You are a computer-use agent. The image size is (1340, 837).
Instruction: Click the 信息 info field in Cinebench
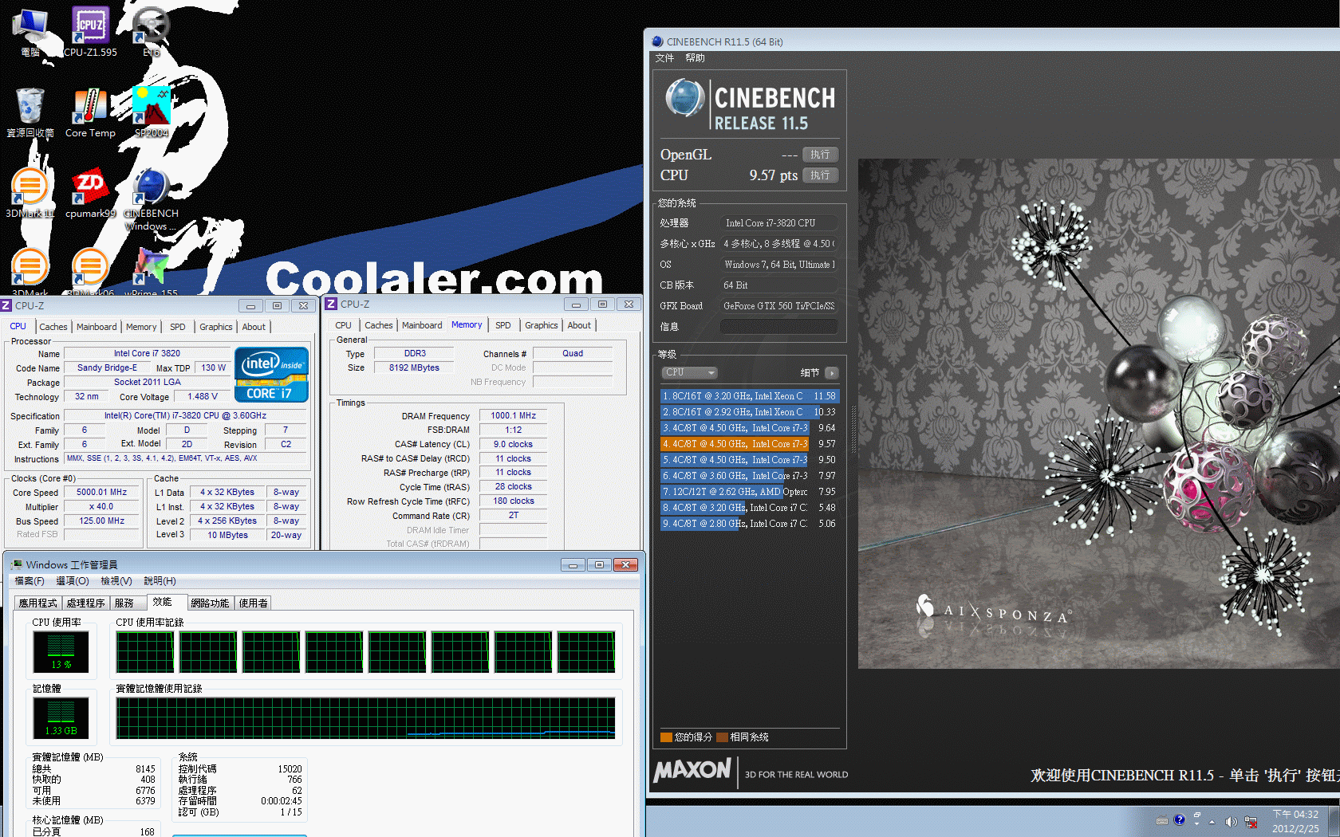[x=778, y=327]
